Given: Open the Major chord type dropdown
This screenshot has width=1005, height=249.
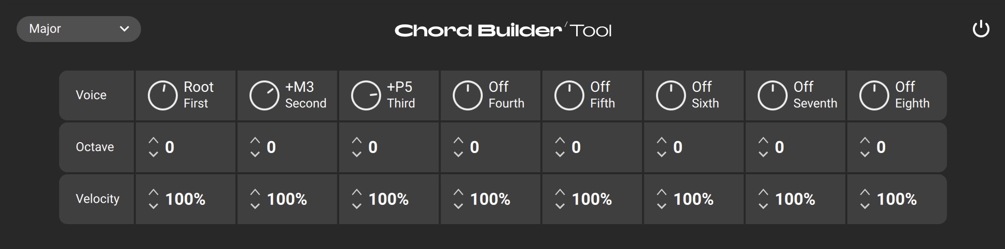Looking at the screenshot, I should tap(79, 29).
